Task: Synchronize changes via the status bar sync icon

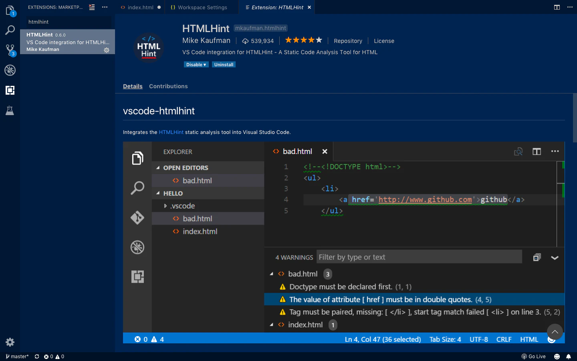Action: click(37, 357)
